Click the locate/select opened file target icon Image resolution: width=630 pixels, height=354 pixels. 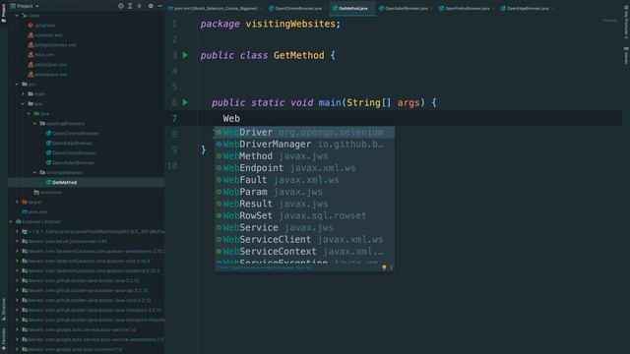[x=120, y=6]
